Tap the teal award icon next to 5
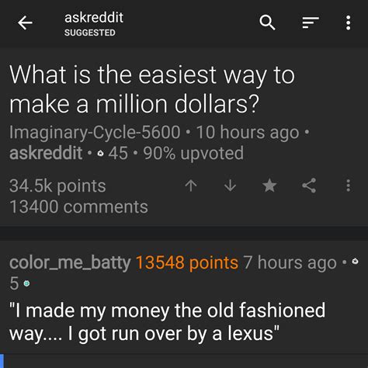Screen dimensions: 368x368 26,283
